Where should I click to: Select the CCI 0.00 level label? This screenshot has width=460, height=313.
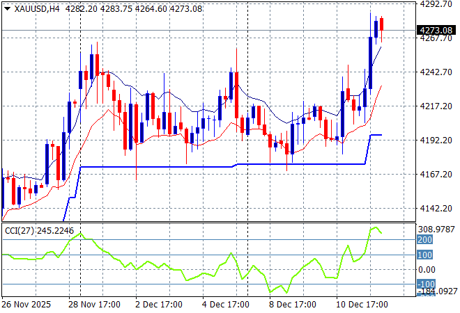coord(429,270)
